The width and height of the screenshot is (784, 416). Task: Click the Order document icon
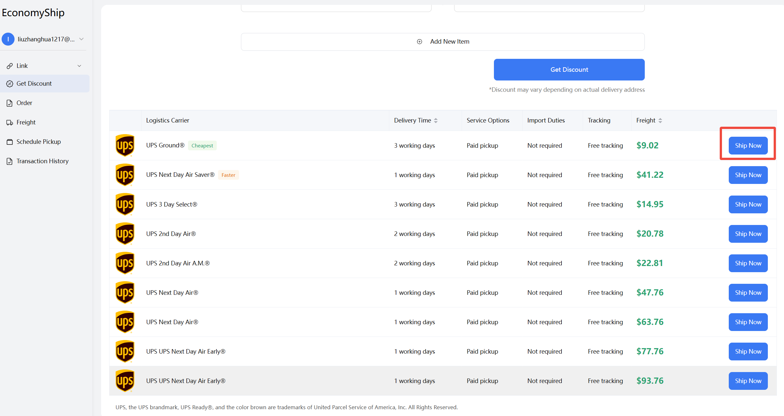coord(10,103)
